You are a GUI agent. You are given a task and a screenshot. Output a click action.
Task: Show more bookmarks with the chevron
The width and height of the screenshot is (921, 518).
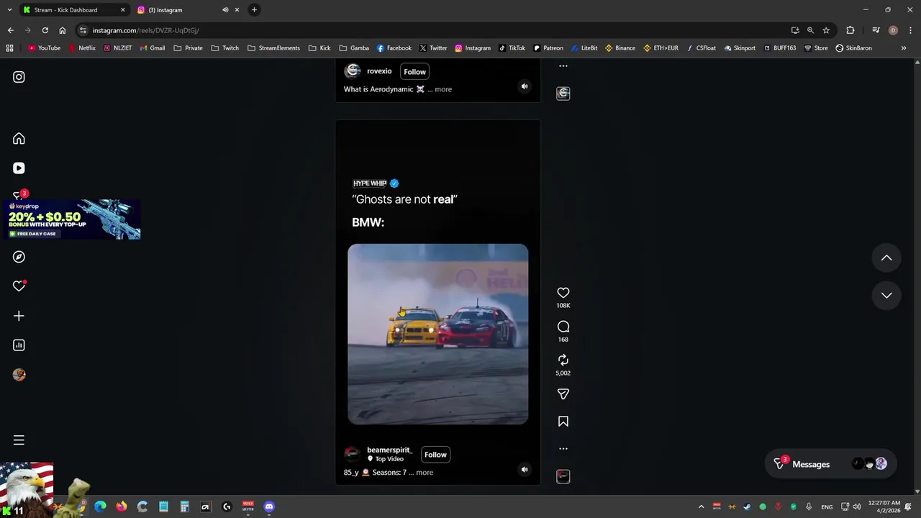904,48
